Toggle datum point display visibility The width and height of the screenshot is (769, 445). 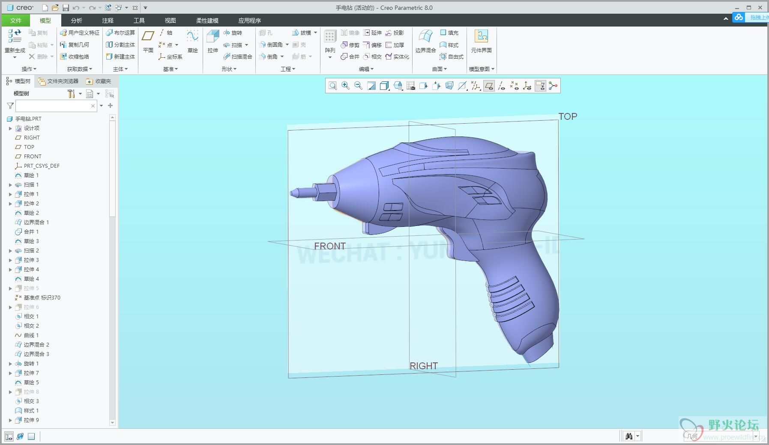(514, 86)
